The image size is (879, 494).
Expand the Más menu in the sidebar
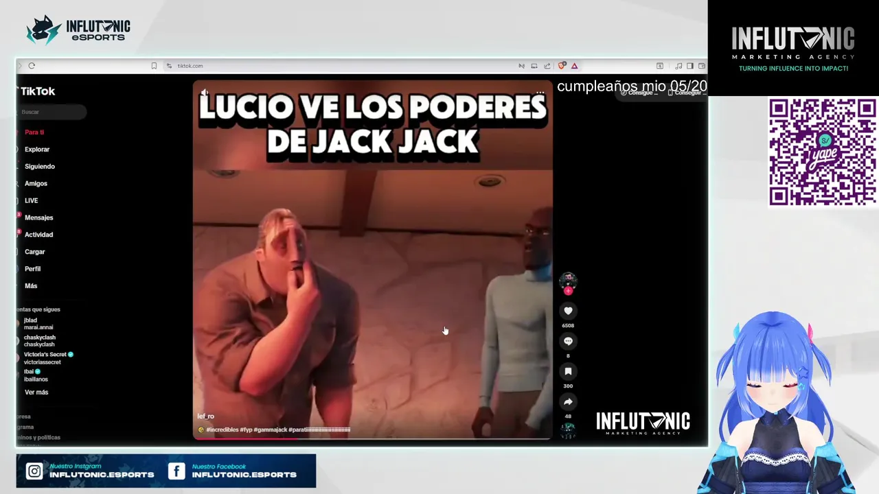(31, 286)
